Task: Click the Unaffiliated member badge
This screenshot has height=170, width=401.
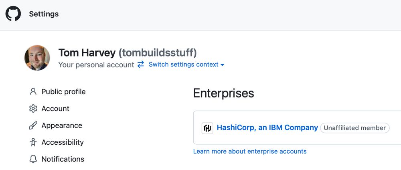Action: point(355,128)
